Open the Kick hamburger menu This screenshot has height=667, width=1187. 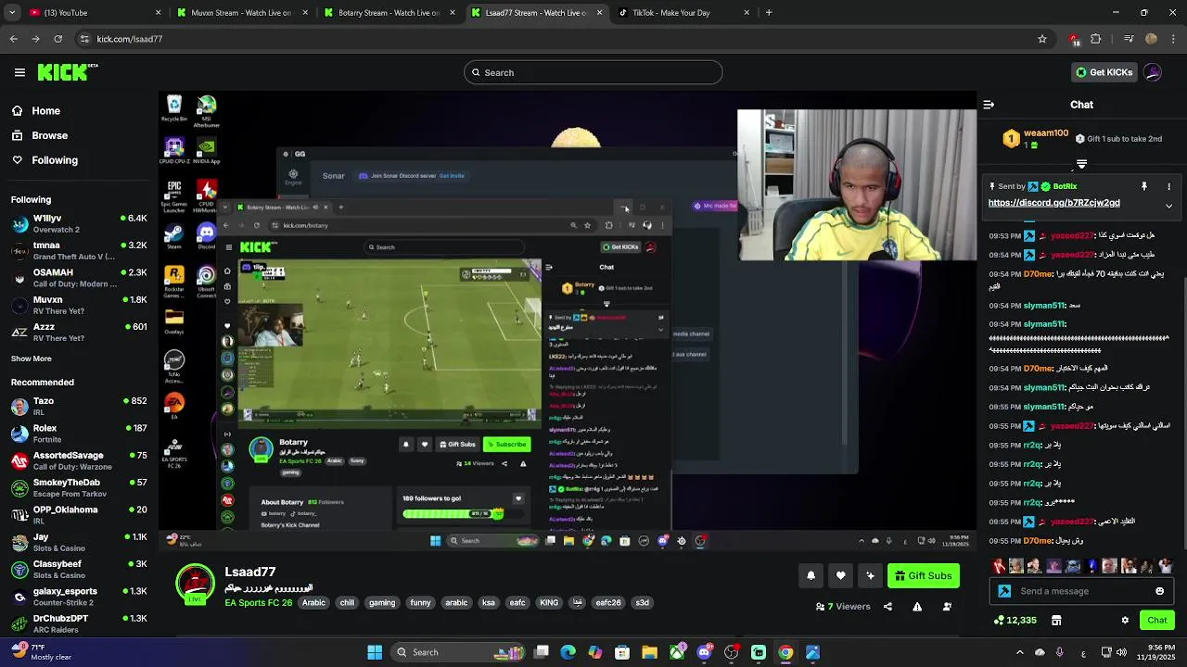[x=19, y=72]
